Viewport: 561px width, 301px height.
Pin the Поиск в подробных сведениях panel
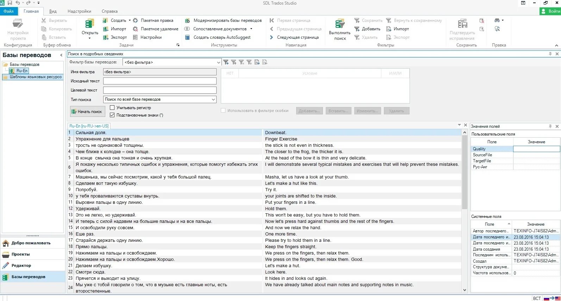(x=550, y=54)
